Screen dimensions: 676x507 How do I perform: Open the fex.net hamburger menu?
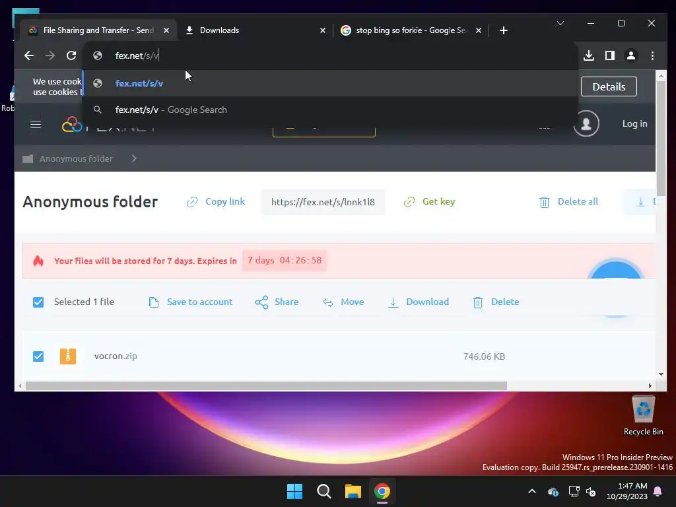coord(36,125)
